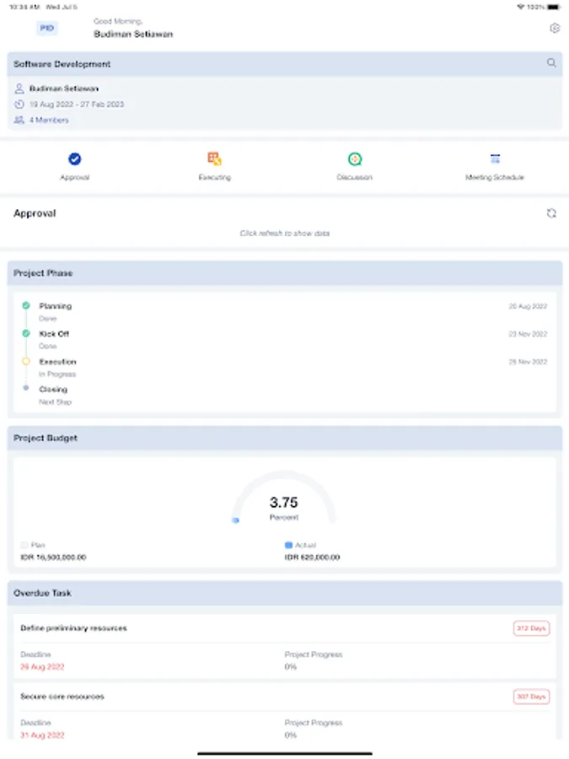This screenshot has height=759, width=569.
Task: Open the settings gear icon
Action: pos(555,29)
